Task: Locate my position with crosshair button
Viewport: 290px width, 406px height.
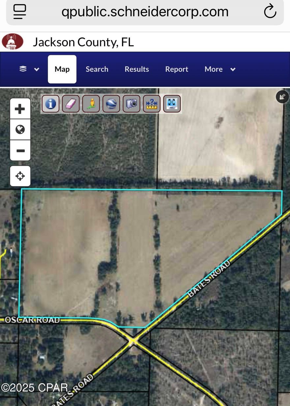Action: pos(20,176)
